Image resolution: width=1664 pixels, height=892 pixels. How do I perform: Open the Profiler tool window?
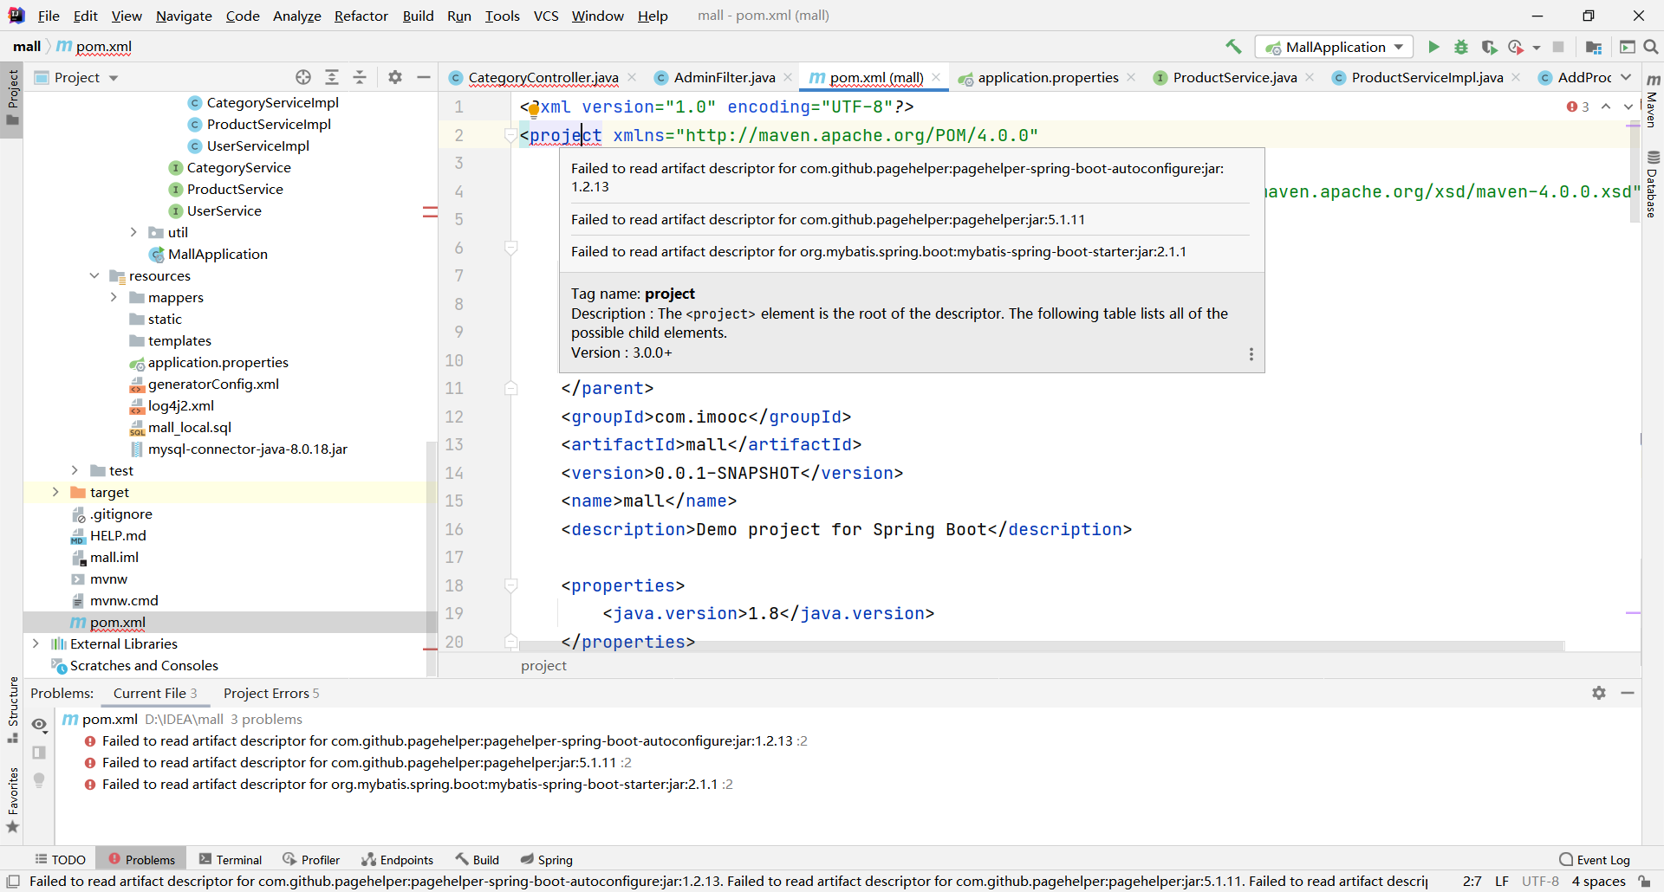coord(311,859)
